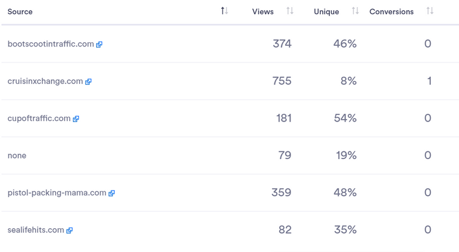Click the Conversions column header label

click(391, 12)
